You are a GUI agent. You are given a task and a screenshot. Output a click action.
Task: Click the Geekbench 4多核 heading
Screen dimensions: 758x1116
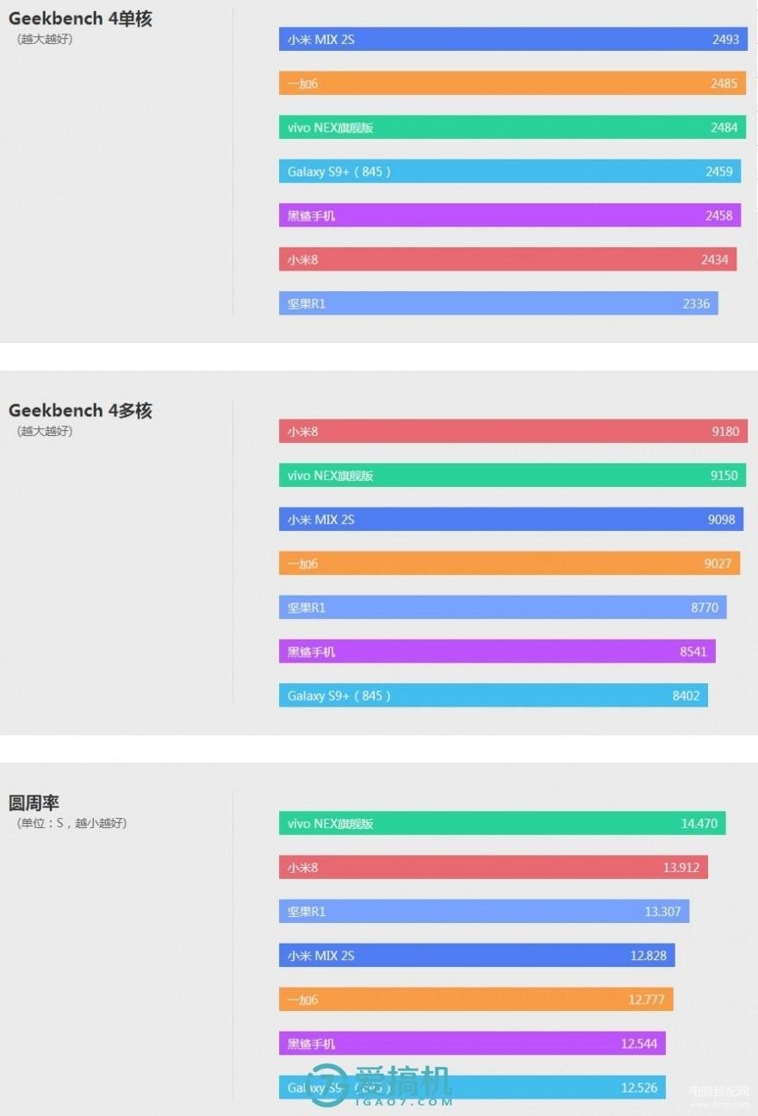click(x=80, y=411)
